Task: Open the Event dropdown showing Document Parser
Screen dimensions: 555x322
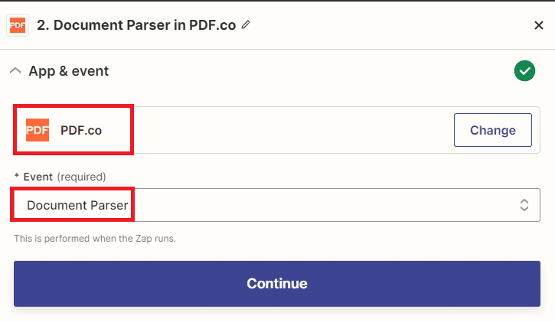Action: [x=268, y=205]
